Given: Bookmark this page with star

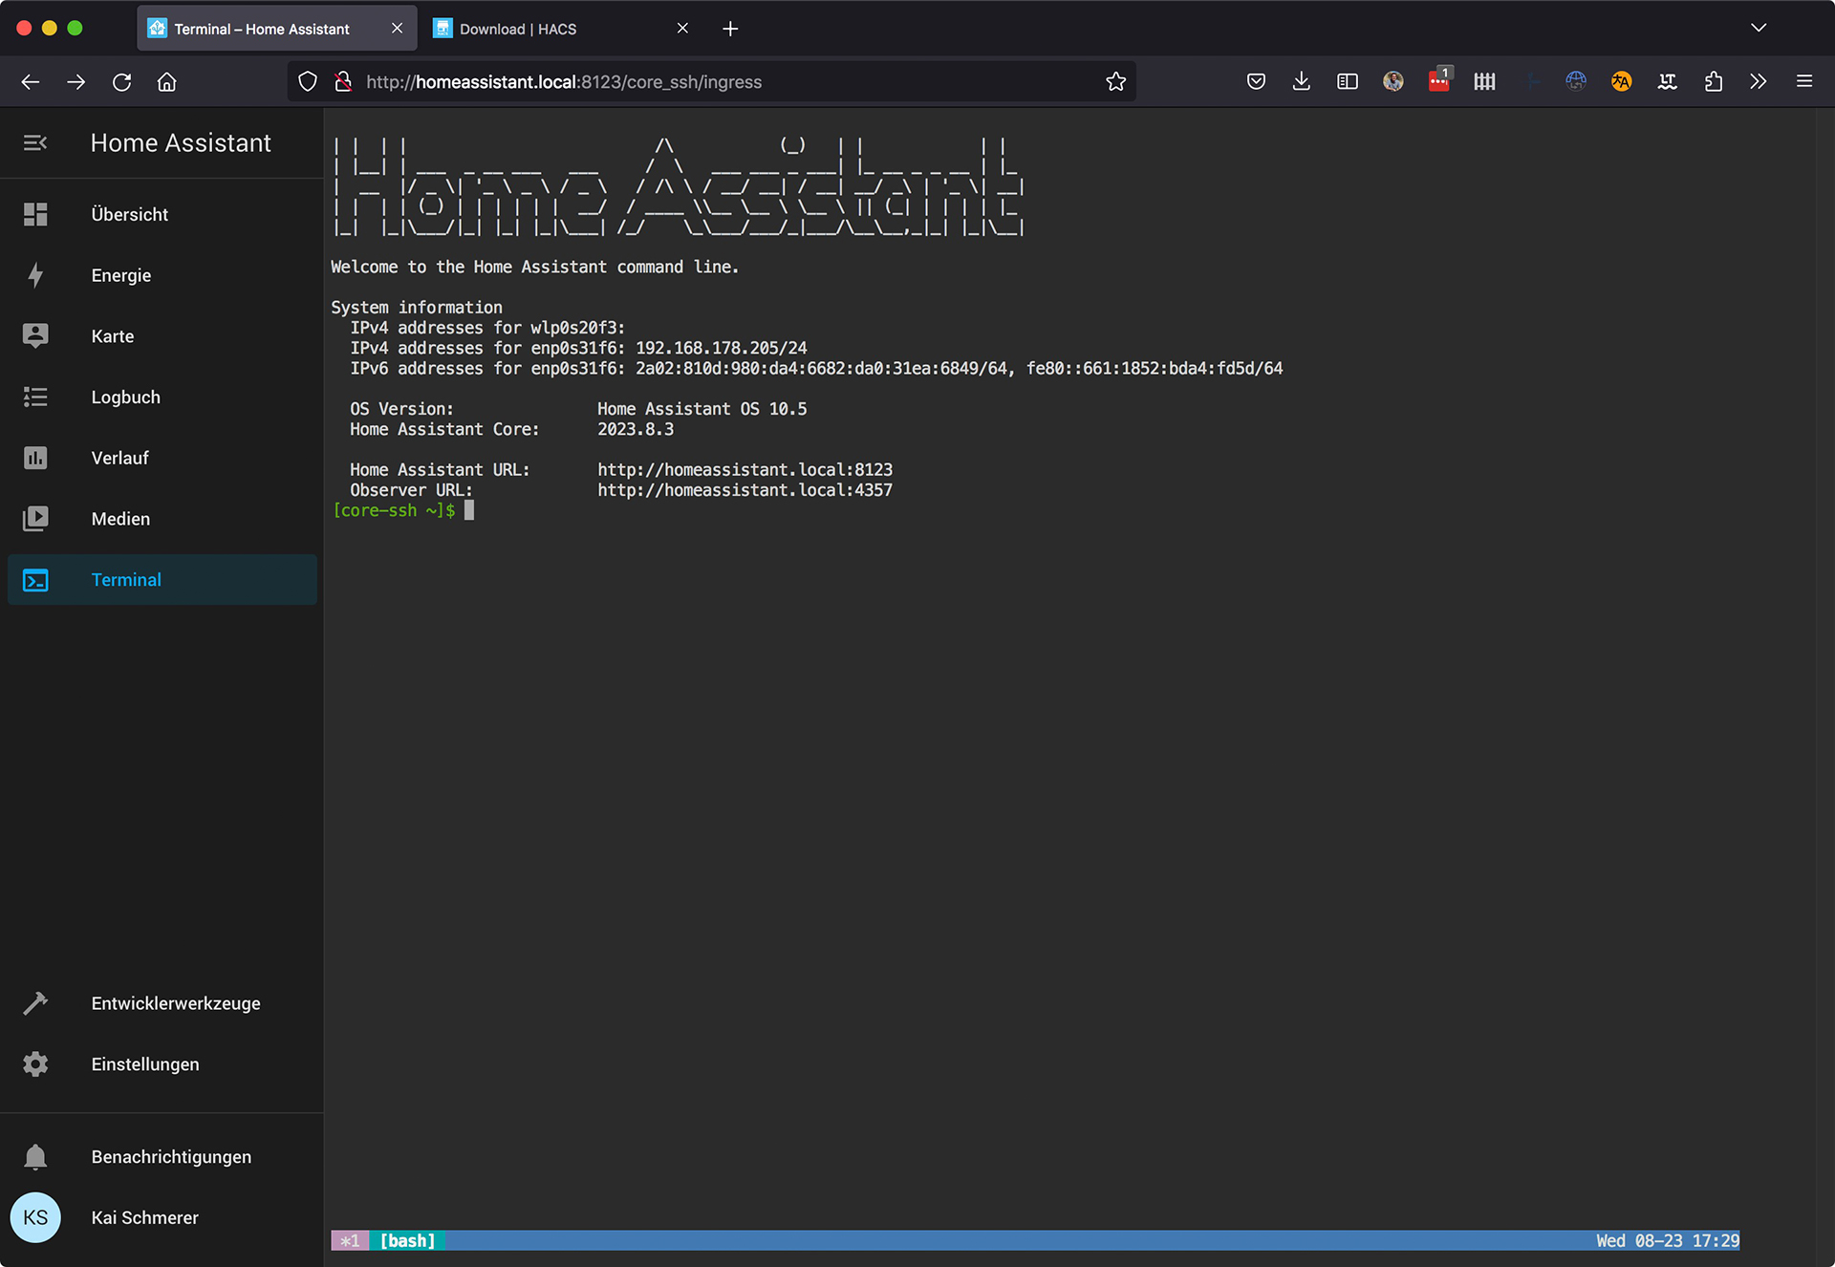Looking at the screenshot, I should point(1115,82).
